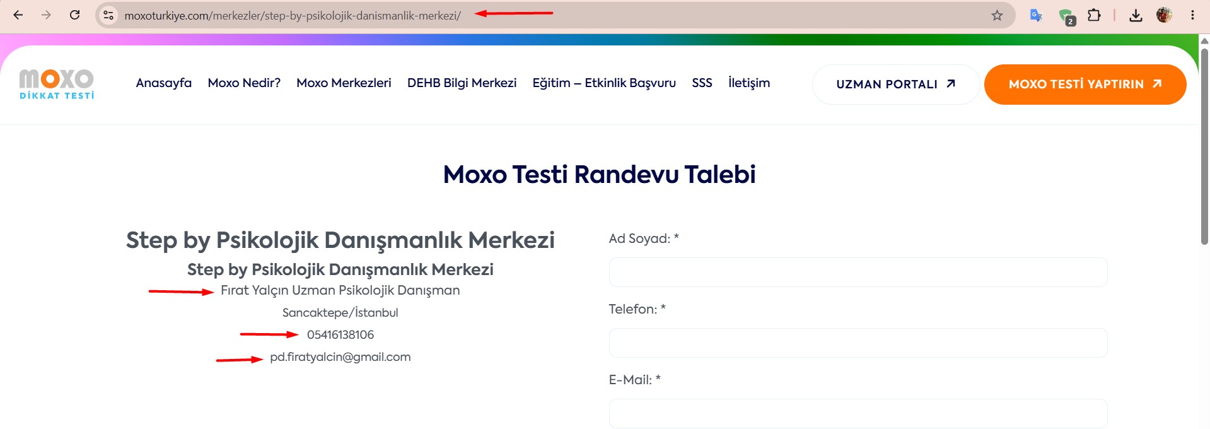Open the SSS menu item
This screenshot has width=1210, height=429.
(702, 83)
